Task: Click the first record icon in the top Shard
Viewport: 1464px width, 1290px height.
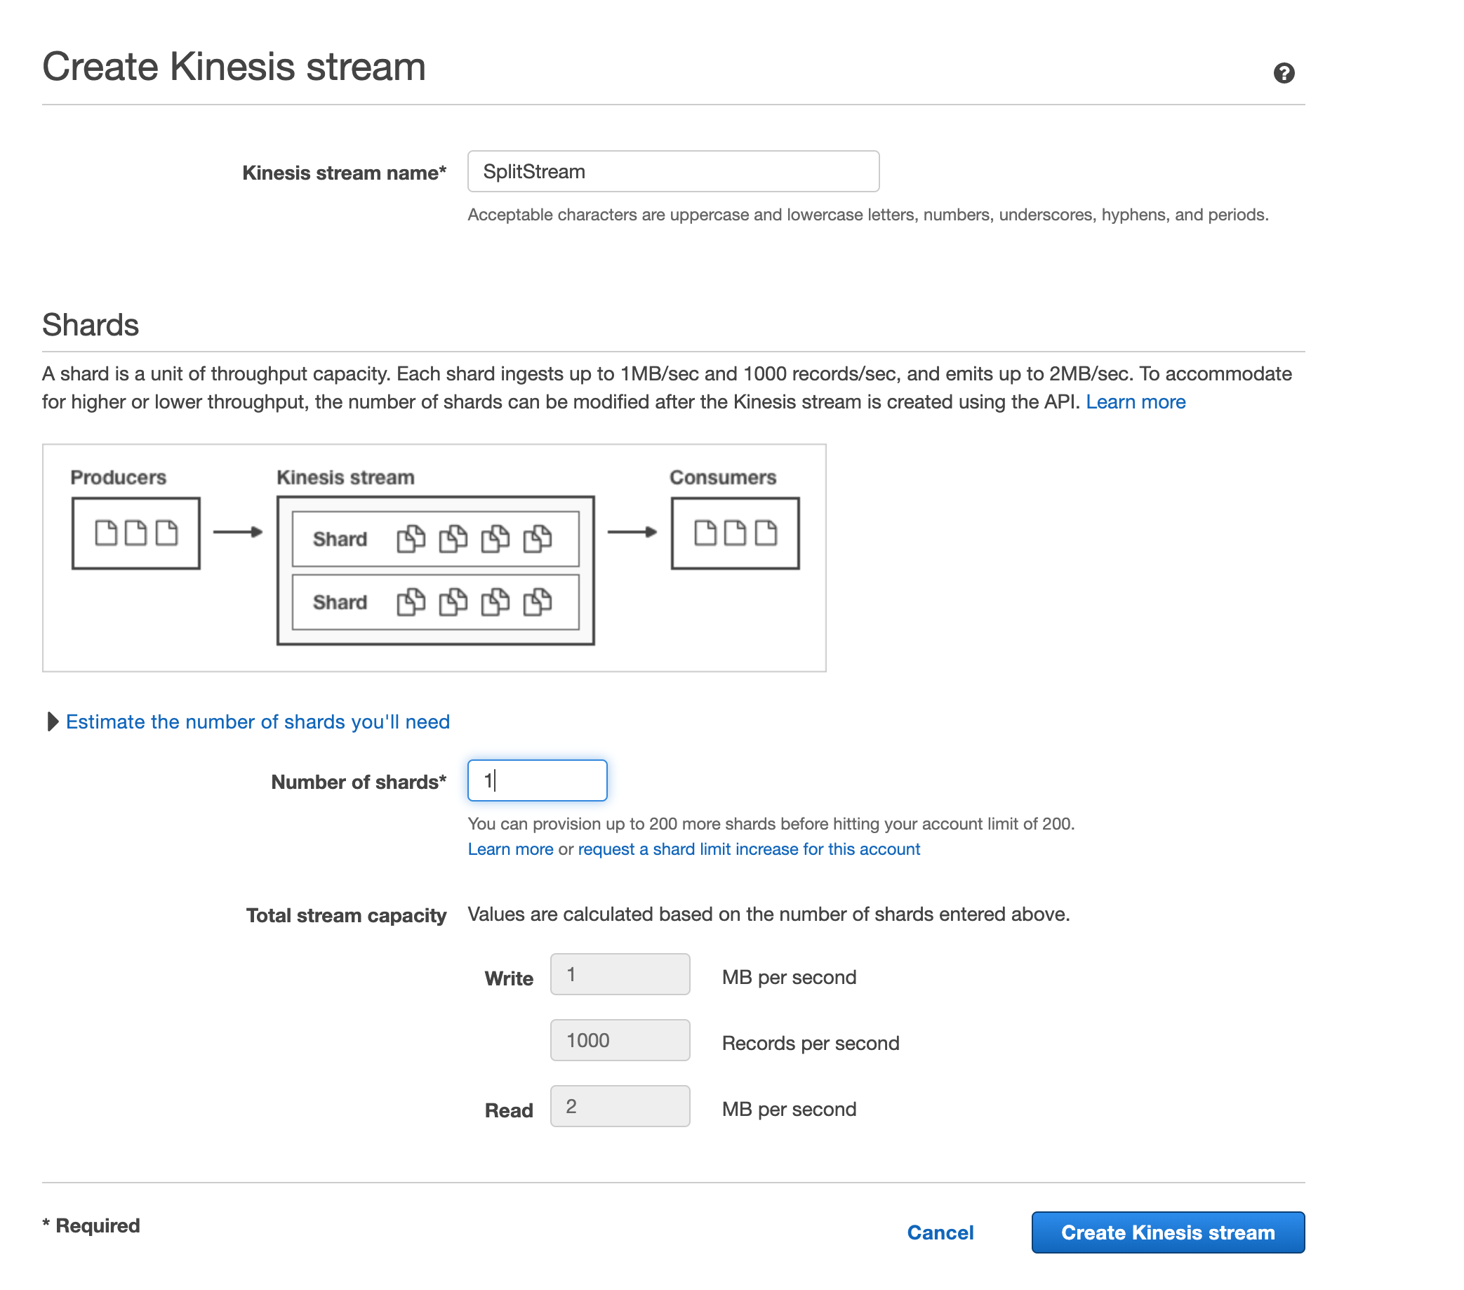Action: pyautogui.click(x=411, y=538)
